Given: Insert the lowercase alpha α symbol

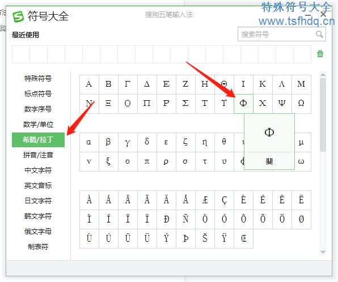Looking at the screenshot, I should [89, 142].
